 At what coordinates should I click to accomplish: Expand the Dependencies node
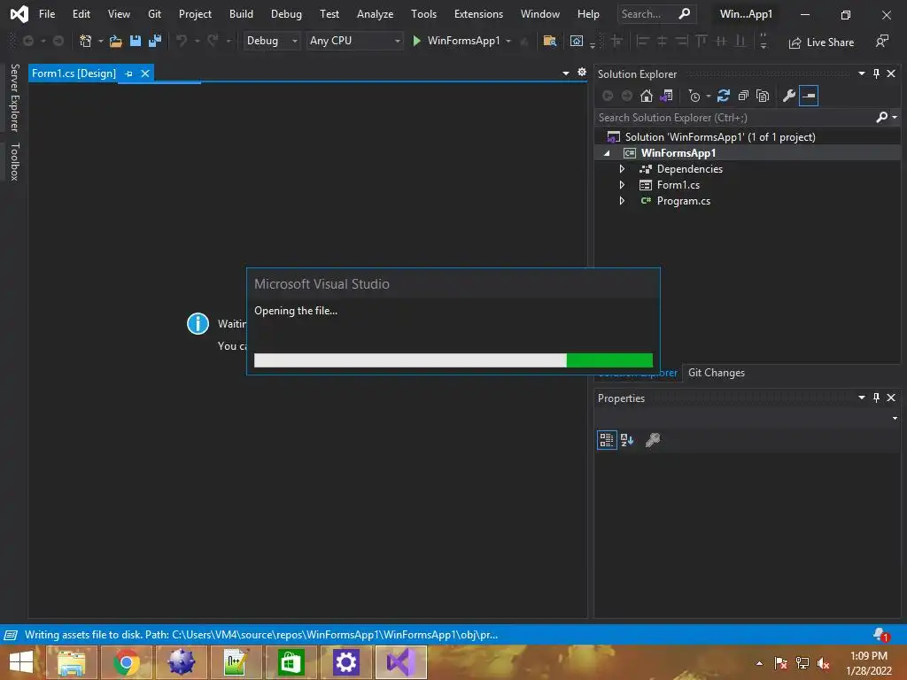click(622, 169)
